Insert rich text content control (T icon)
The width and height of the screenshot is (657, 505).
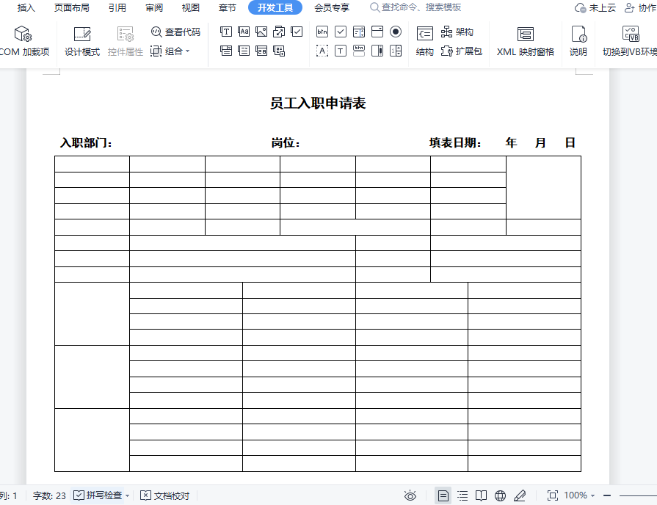point(226,32)
